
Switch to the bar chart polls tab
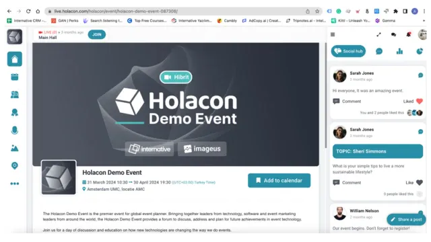pos(399,51)
